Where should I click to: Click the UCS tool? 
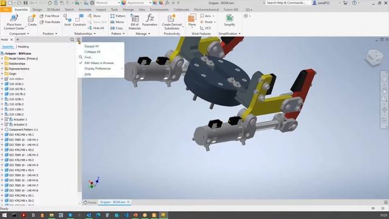pos(205,28)
